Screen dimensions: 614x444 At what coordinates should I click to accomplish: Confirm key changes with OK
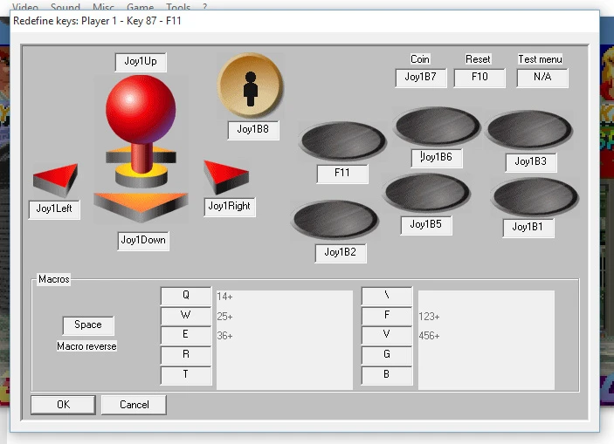point(63,405)
